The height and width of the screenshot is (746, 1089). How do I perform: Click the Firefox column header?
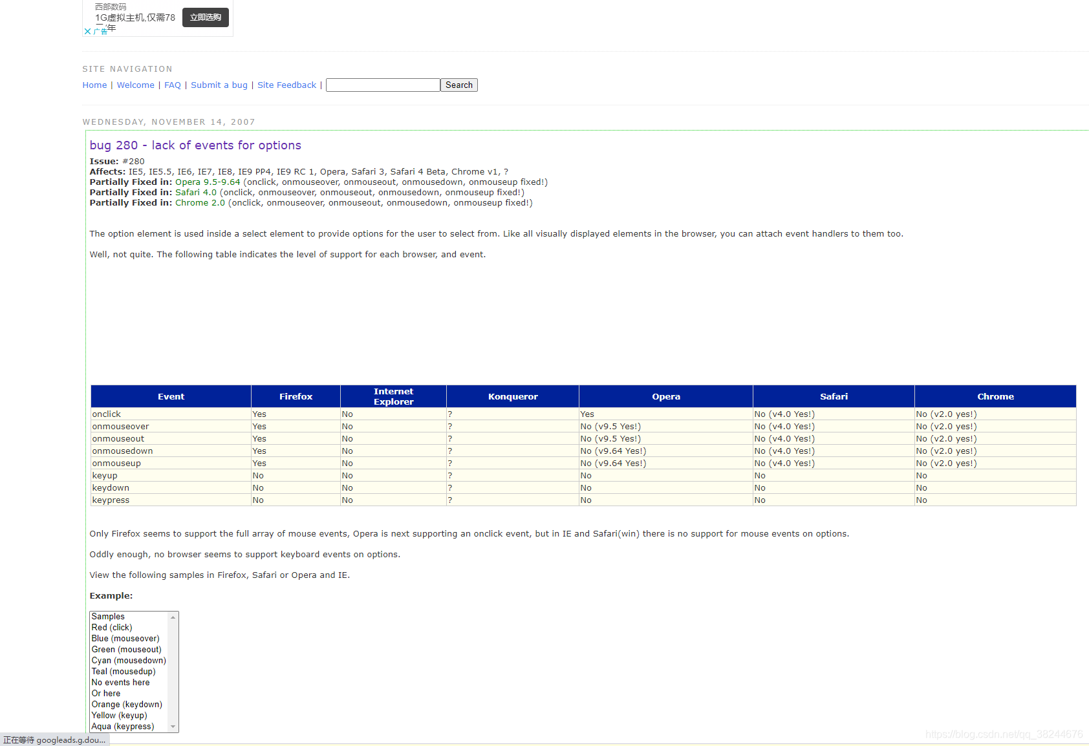[296, 396]
